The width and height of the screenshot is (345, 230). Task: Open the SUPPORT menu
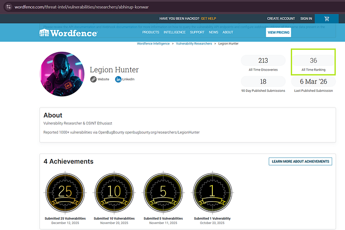pyautogui.click(x=197, y=32)
